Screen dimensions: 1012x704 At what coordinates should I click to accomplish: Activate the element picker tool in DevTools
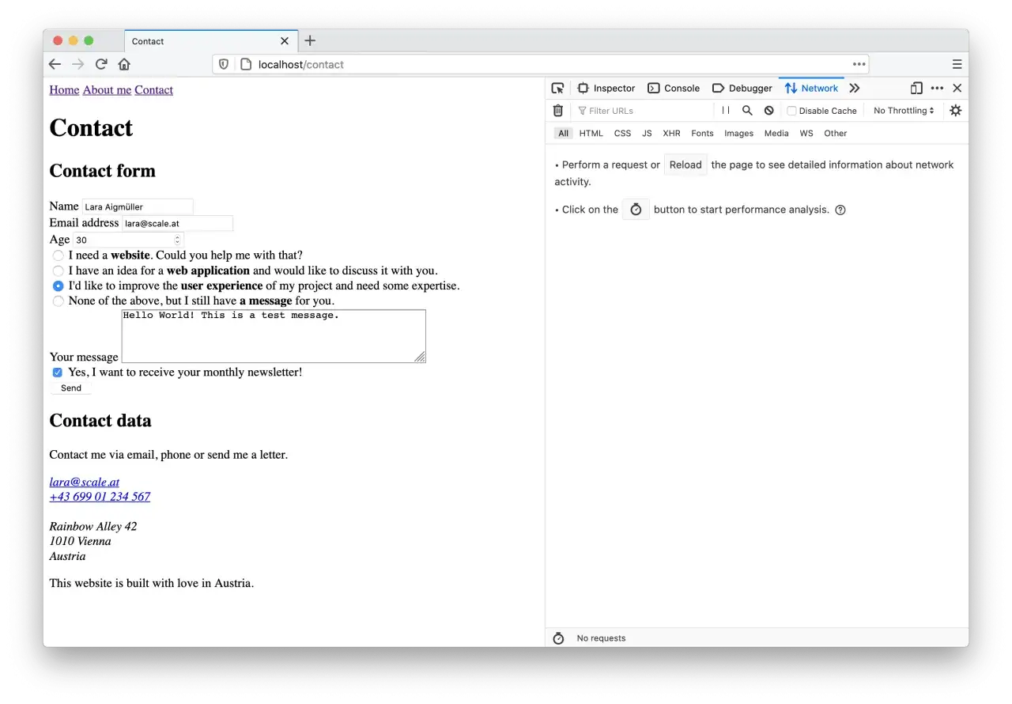point(557,88)
